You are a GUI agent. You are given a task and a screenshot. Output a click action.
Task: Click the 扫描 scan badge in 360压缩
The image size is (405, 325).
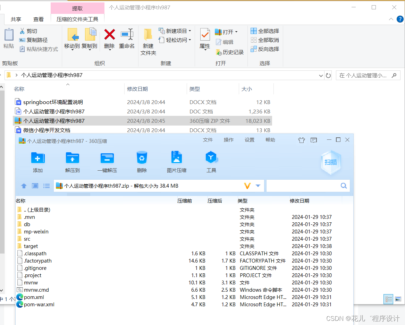(x=330, y=162)
